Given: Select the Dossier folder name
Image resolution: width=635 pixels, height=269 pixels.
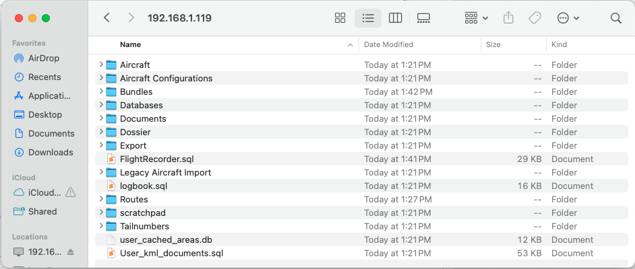Looking at the screenshot, I should click(x=135, y=132).
